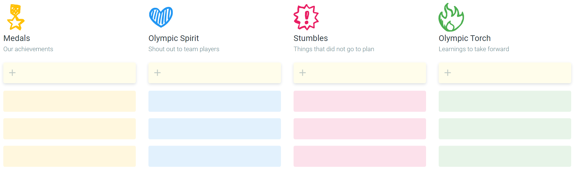Select the Medals column title

tap(17, 38)
